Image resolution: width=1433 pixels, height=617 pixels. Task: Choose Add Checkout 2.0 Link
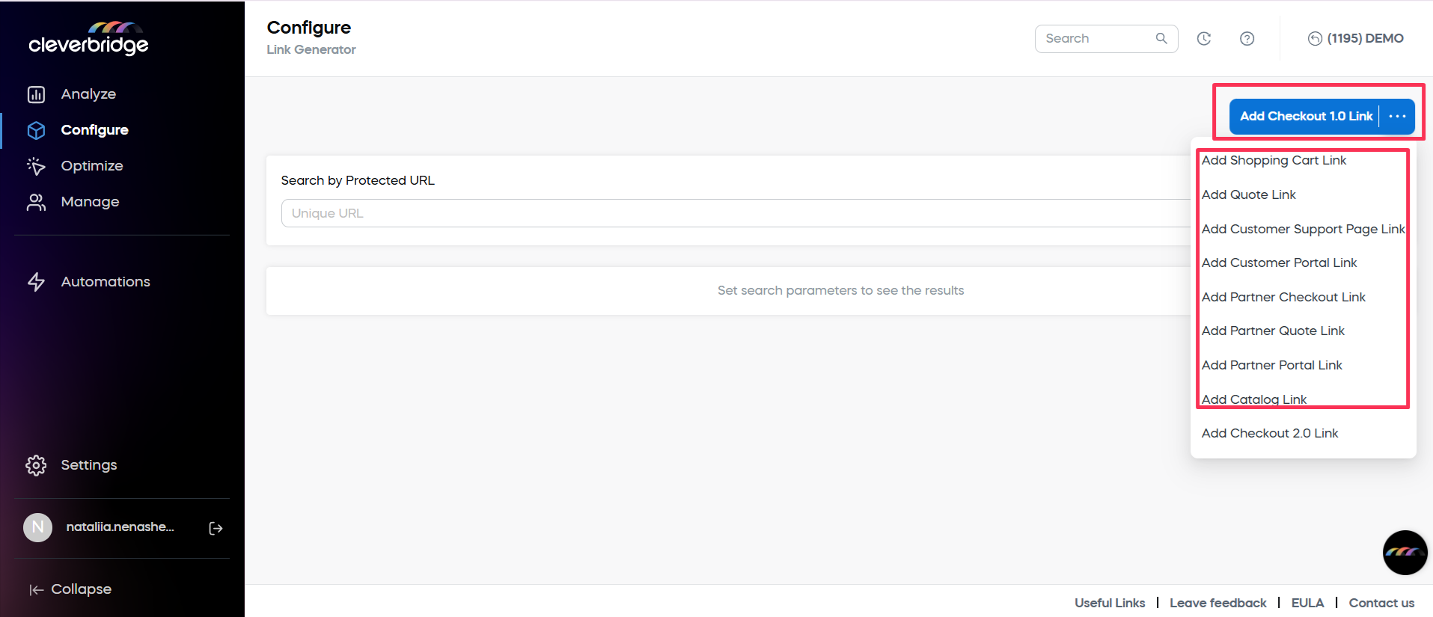[x=1270, y=434]
